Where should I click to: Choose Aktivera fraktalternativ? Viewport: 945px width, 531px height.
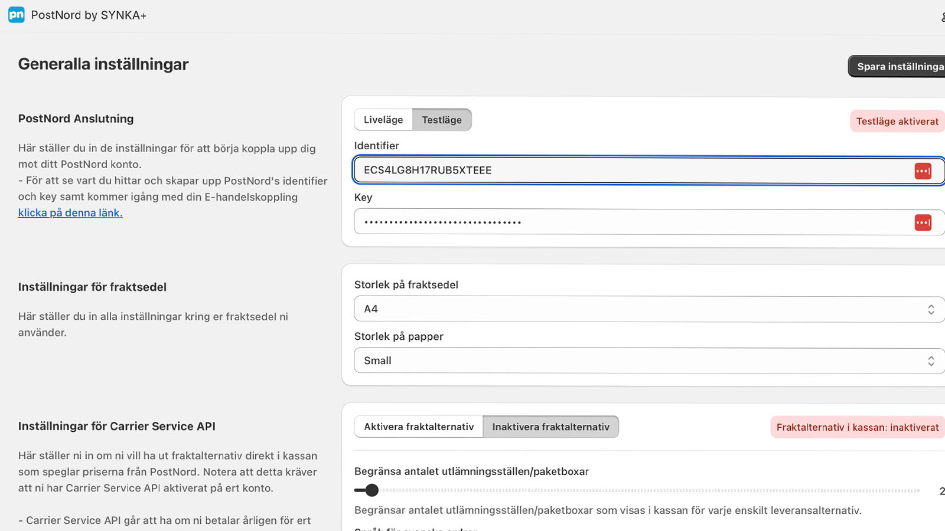pyautogui.click(x=419, y=427)
